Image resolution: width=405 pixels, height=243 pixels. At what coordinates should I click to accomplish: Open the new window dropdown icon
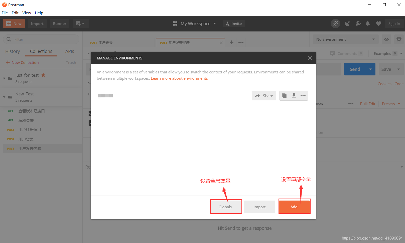click(80, 23)
